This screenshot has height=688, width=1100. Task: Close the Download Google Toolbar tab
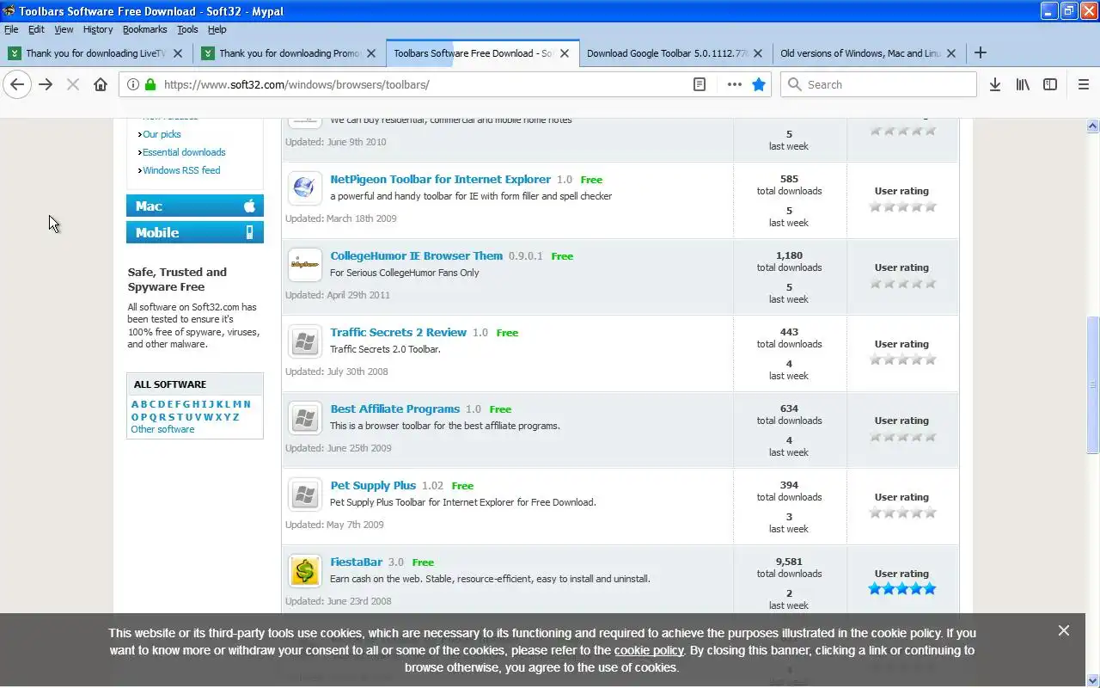pyautogui.click(x=758, y=52)
